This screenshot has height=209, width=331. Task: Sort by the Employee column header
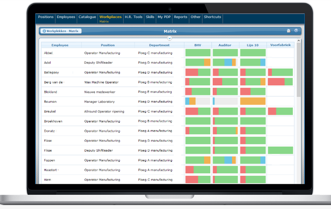(x=60, y=45)
